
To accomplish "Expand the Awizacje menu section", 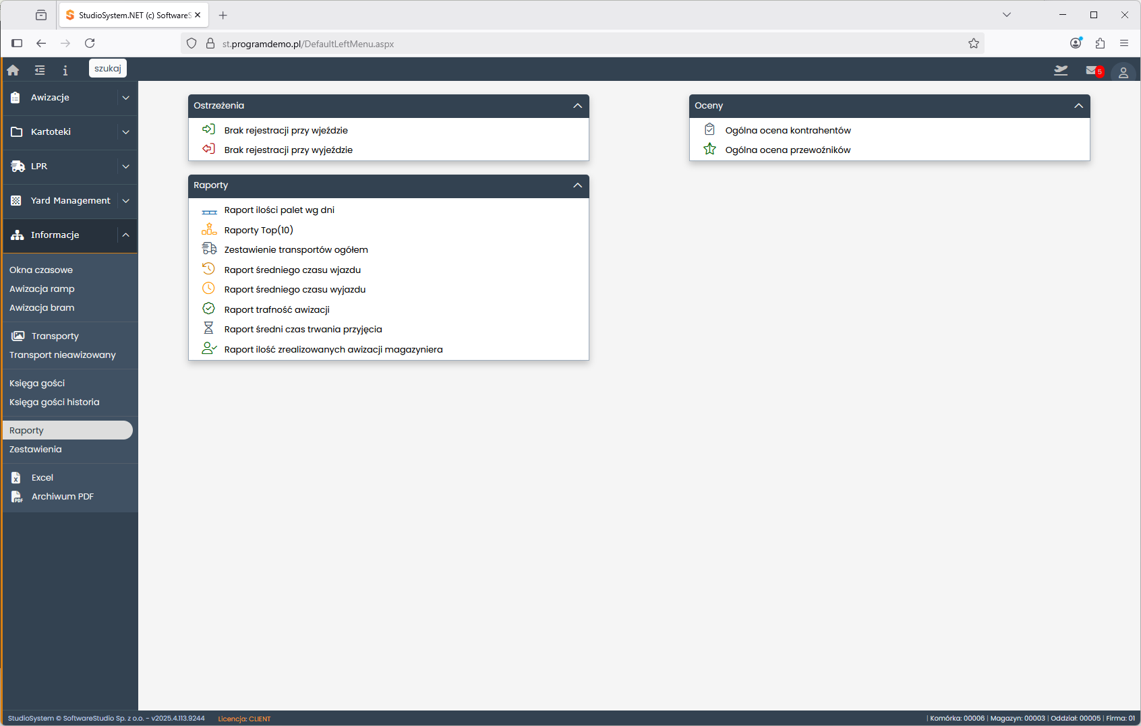I will coord(125,98).
